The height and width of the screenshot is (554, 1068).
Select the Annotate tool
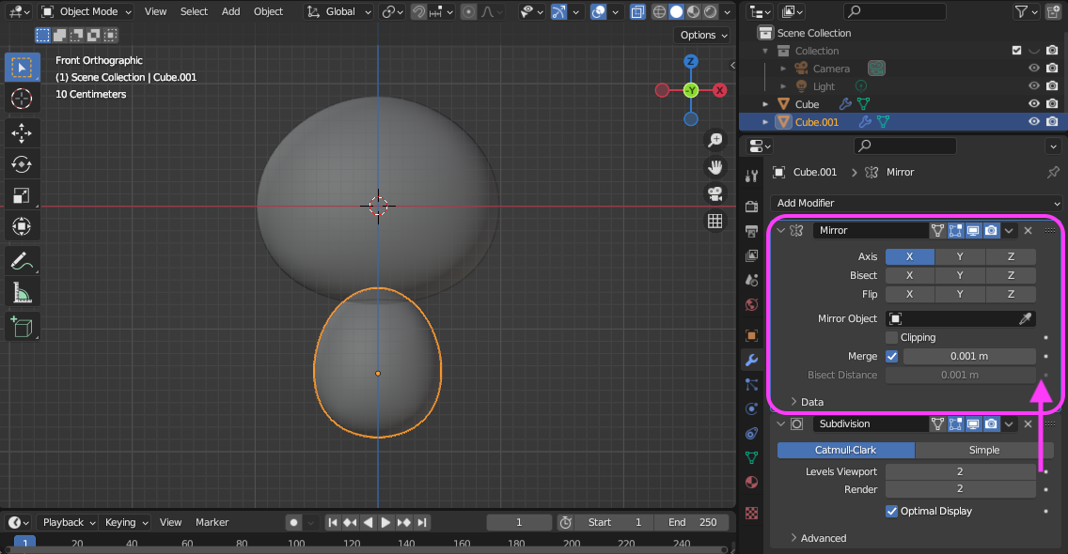[21, 262]
